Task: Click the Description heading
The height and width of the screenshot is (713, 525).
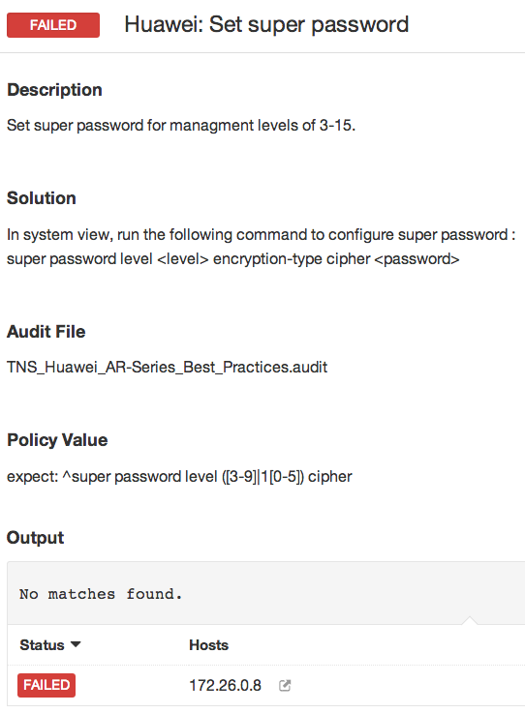Action: 54,90
